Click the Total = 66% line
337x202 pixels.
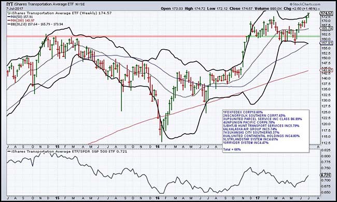[232, 149]
